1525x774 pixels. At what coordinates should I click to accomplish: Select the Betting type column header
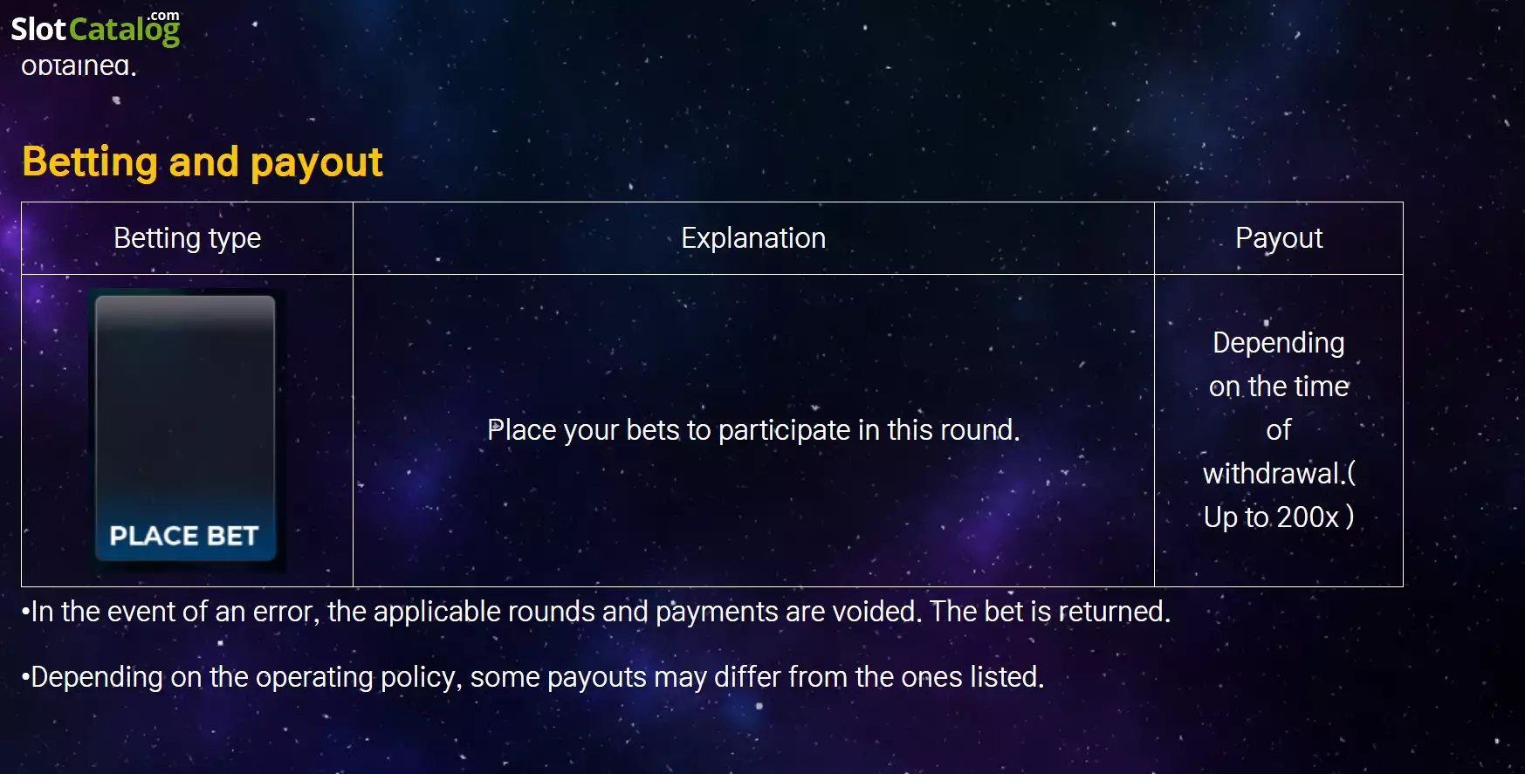(x=187, y=238)
